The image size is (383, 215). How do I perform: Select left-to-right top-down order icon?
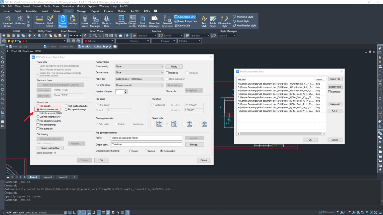coord(159,124)
